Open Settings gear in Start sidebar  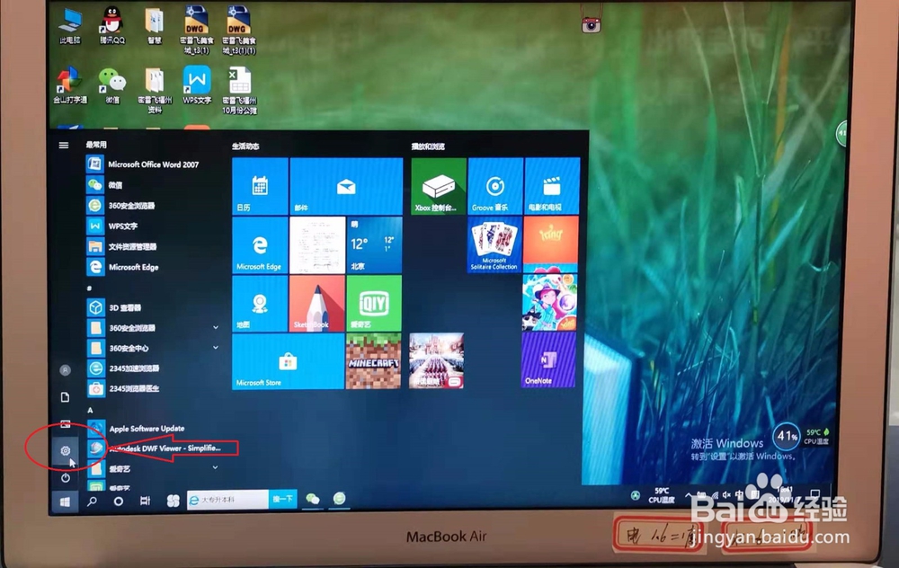point(66,450)
